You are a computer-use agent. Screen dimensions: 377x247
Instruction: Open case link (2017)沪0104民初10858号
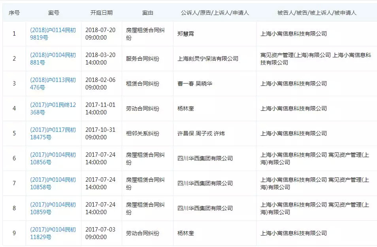(x=53, y=183)
